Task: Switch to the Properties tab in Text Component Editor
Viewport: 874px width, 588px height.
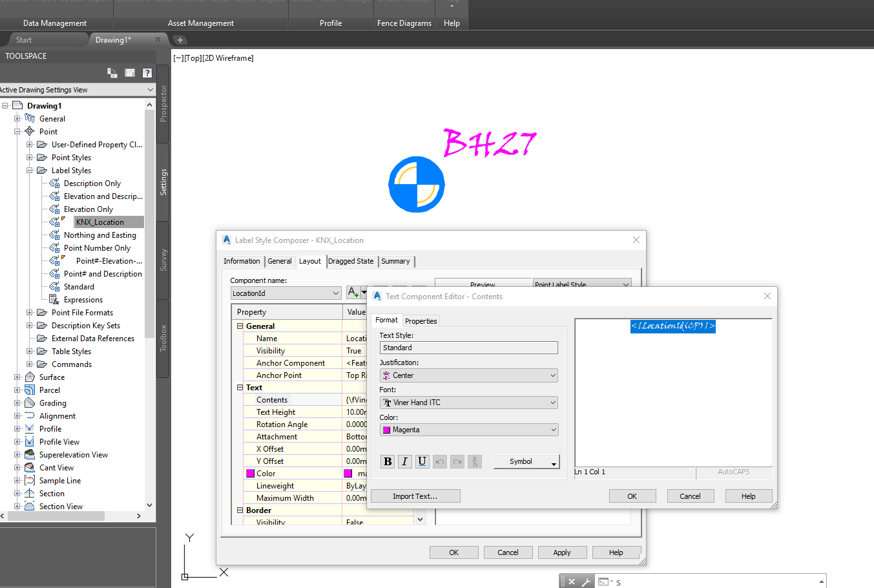Action: pos(421,320)
